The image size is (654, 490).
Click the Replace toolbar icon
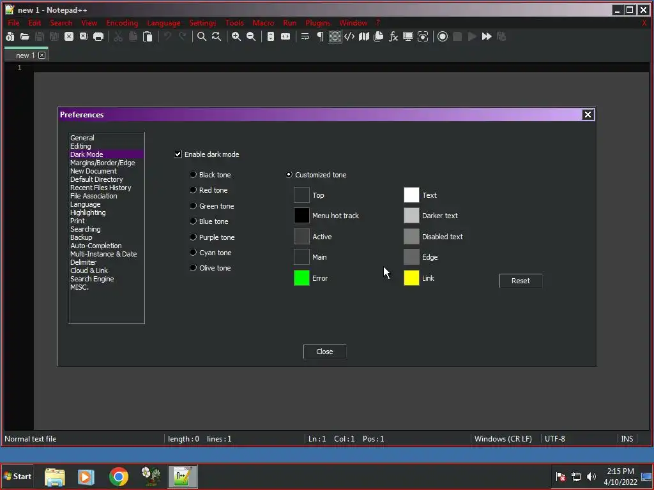217,36
